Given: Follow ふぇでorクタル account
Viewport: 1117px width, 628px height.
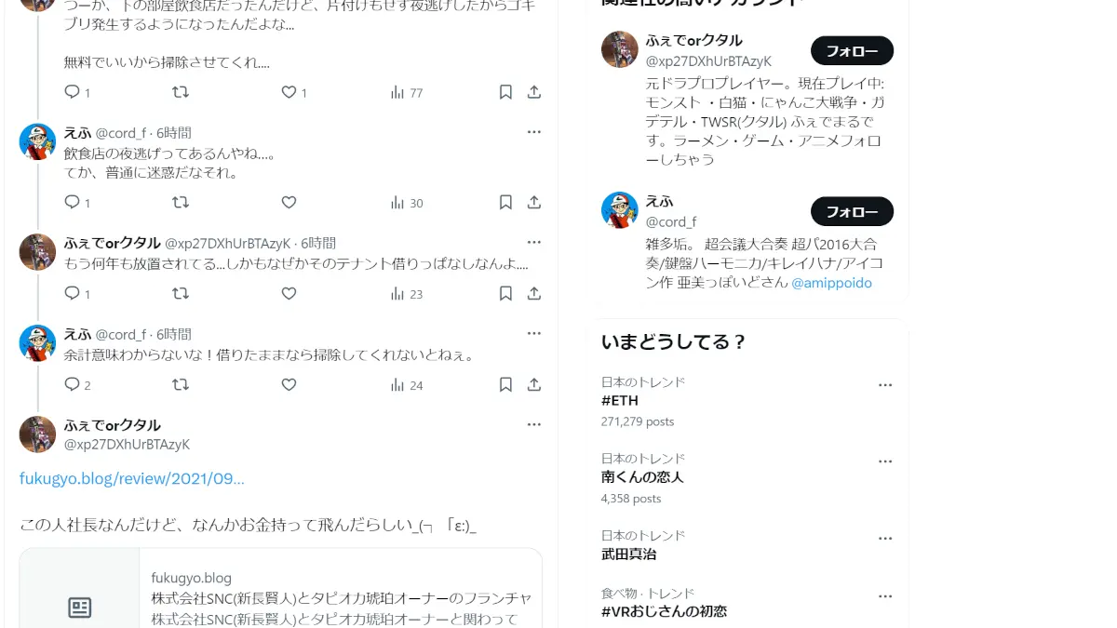Looking at the screenshot, I should coord(852,51).
